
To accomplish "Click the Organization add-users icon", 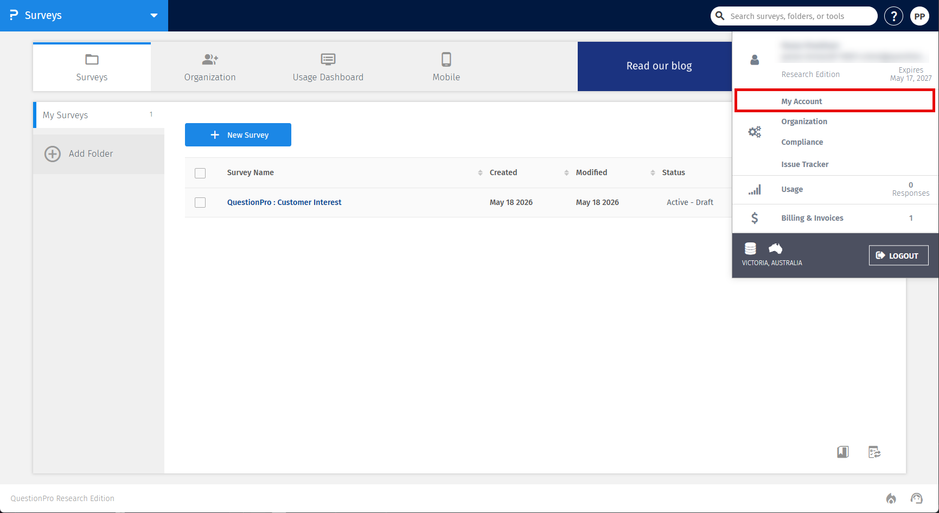I will [x=210, y=59].
